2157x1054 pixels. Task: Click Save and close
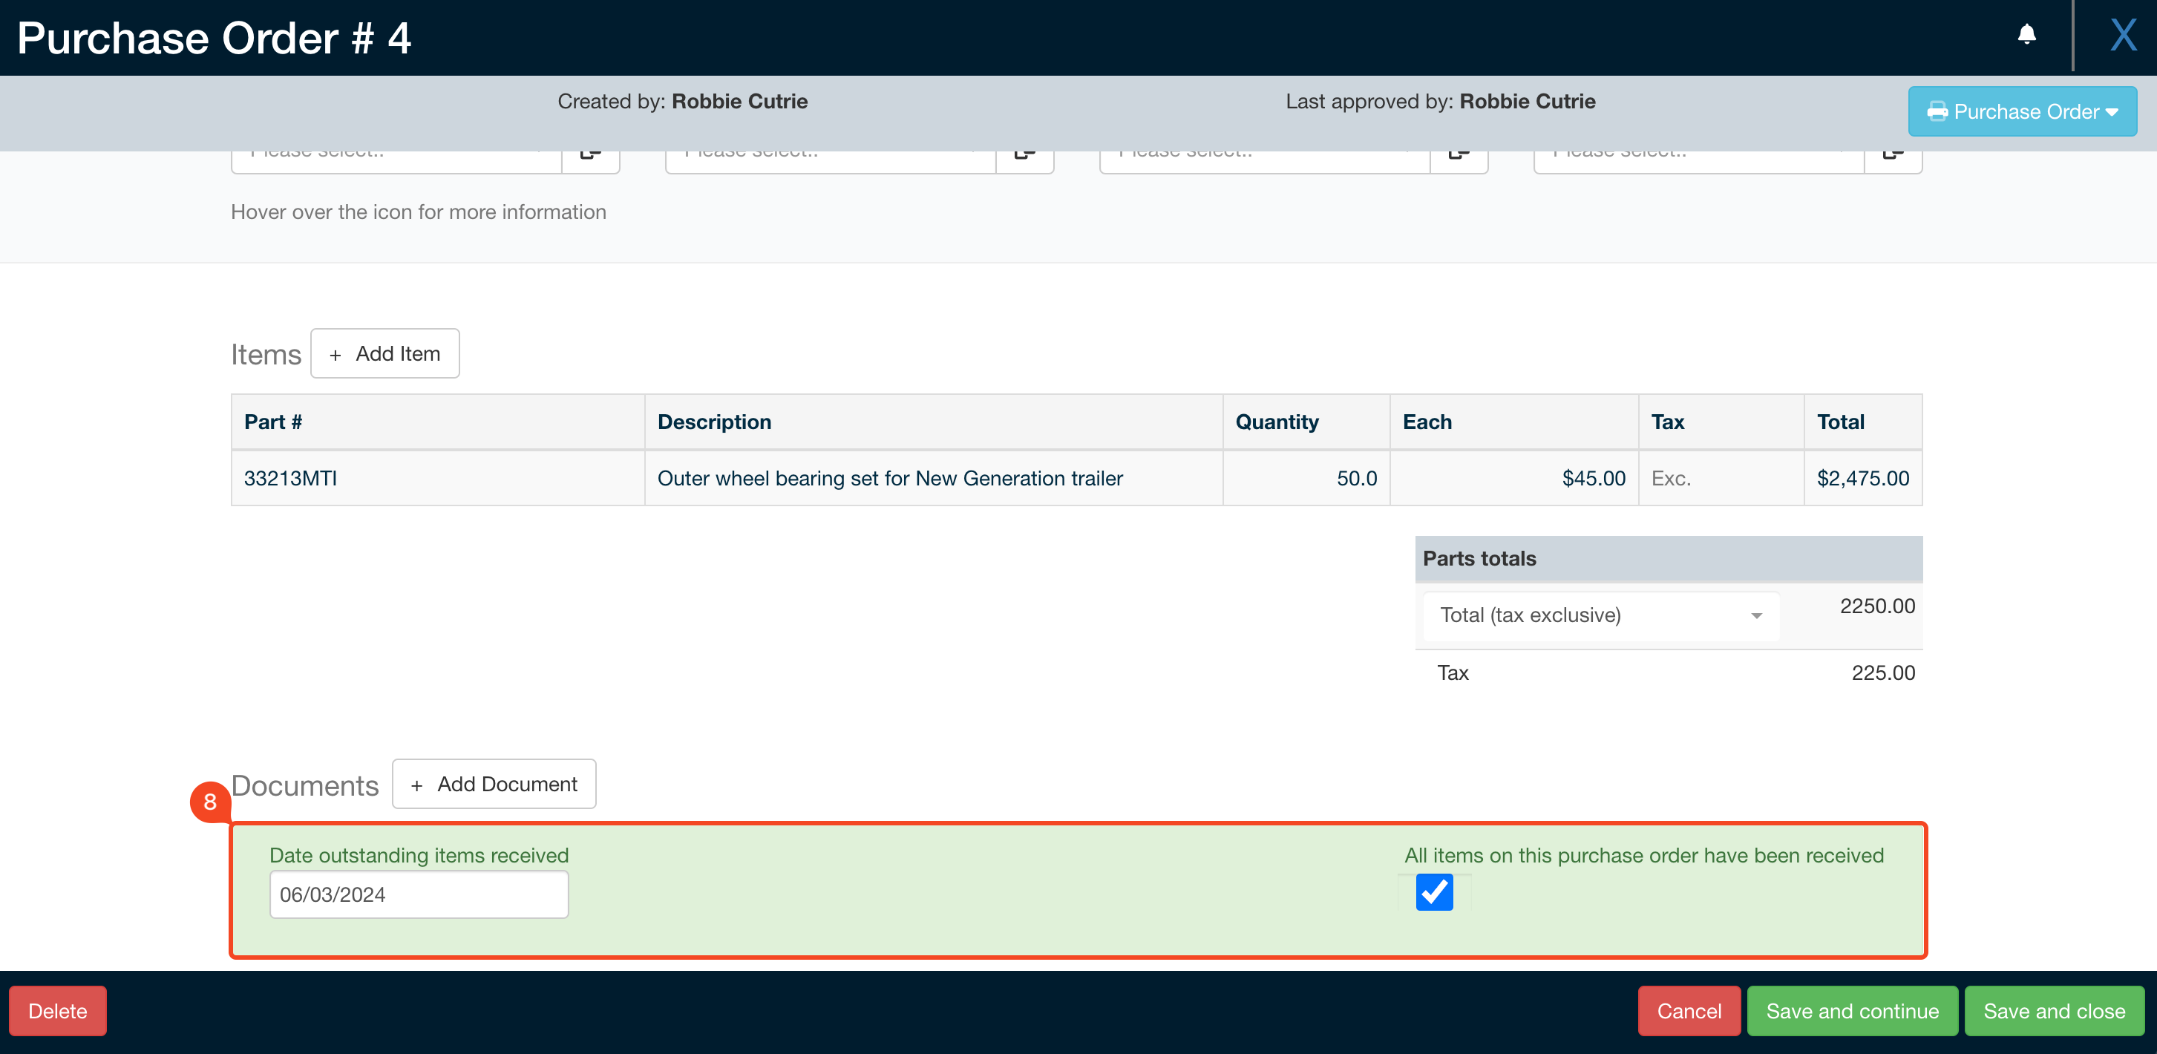[2054, 1010]
